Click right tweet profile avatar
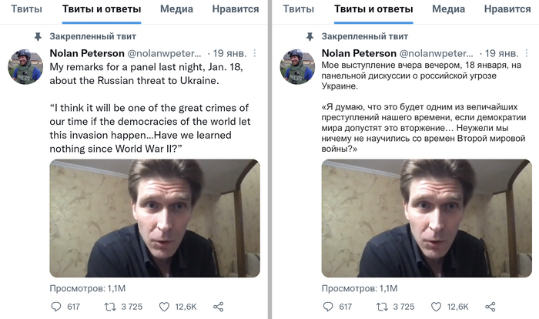The height and width of the screenshot is (319, 539). pyautogui.click(x=296, y=65)
